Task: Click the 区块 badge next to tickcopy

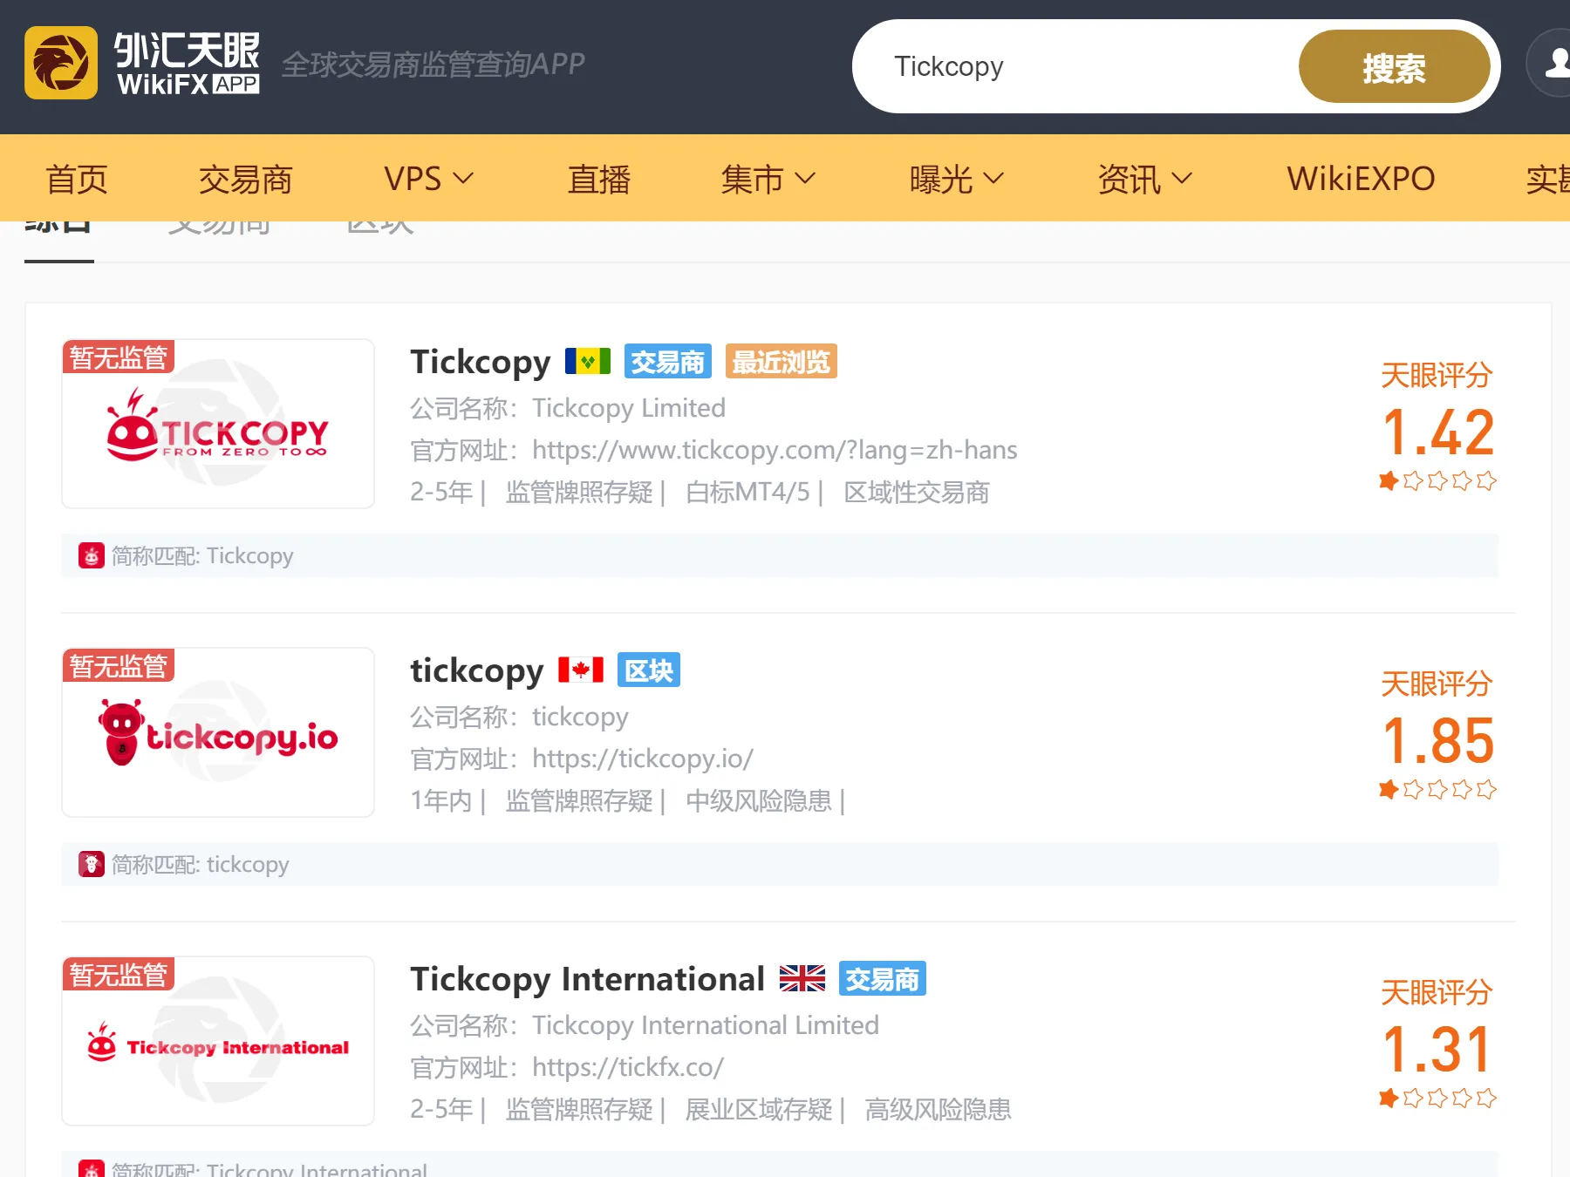Action: pyautogui.click(x=649, y=670)
